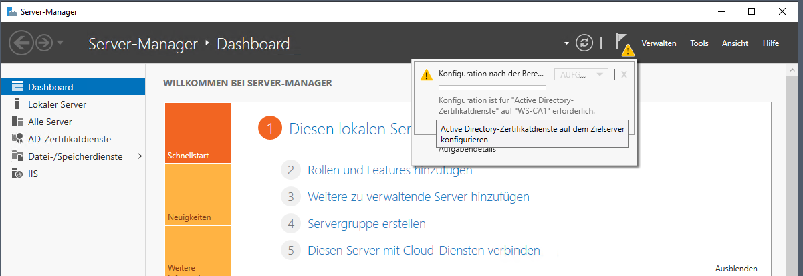Click the notifications flag icon

624,45
